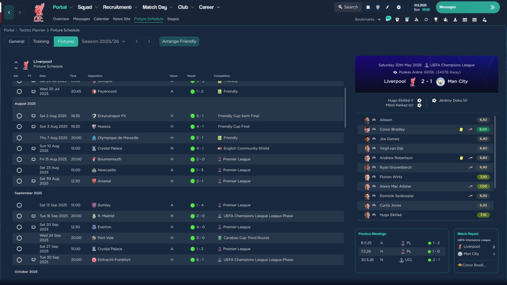Open the settings gear icon
507x285 pixels.
tap(398, 7)
